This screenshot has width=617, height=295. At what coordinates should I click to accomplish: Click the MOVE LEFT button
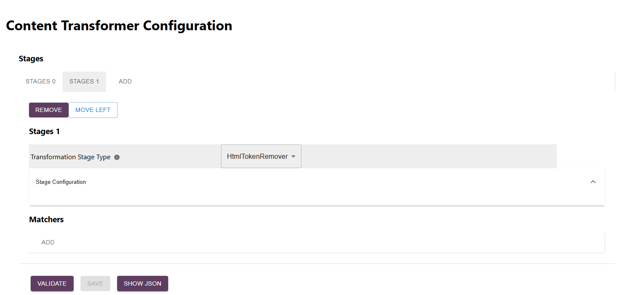coord(93,110)
